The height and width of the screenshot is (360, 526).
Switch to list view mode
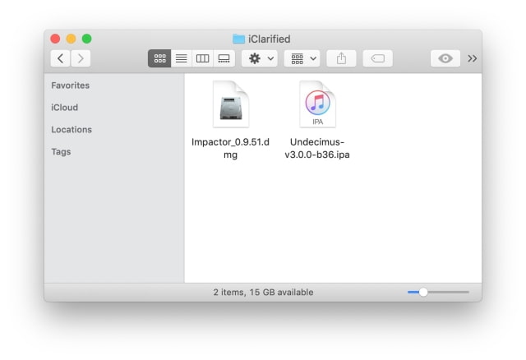(181, 58)
